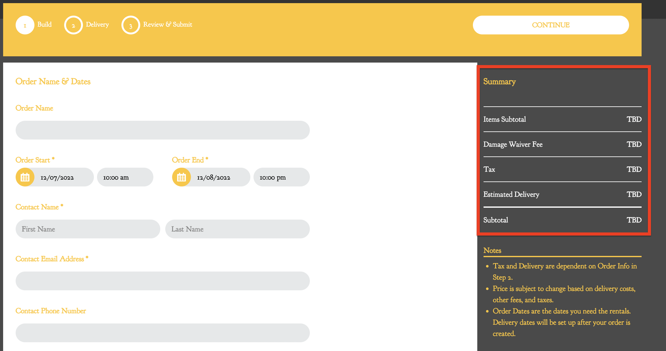
Task: Focus the Last Name input field
Action: (238, 229)
